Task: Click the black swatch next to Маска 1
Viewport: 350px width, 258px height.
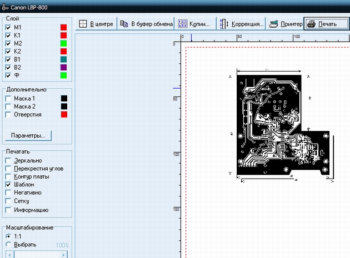Action: [64, 98]
